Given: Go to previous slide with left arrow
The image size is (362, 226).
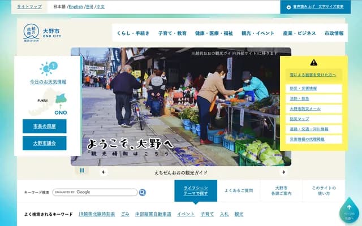Looking at the screenshot, I should pos(104,172).
